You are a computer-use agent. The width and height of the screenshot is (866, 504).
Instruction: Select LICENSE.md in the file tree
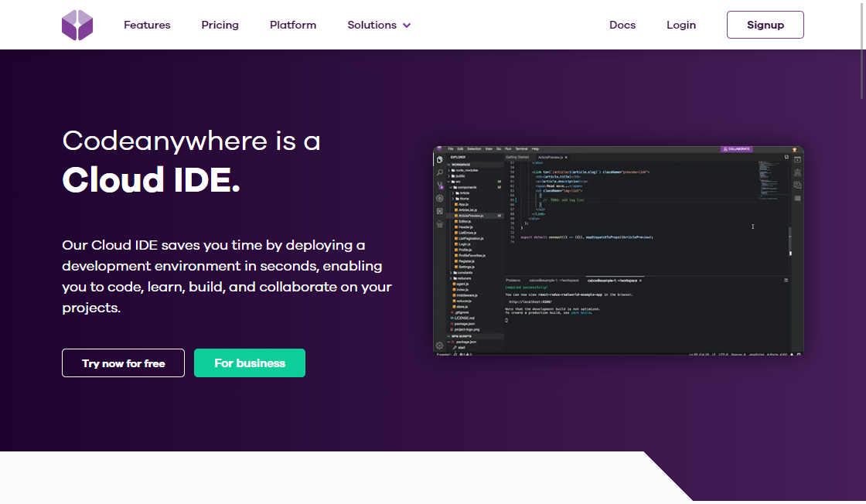pyautogui.click(x=463, y=318)
